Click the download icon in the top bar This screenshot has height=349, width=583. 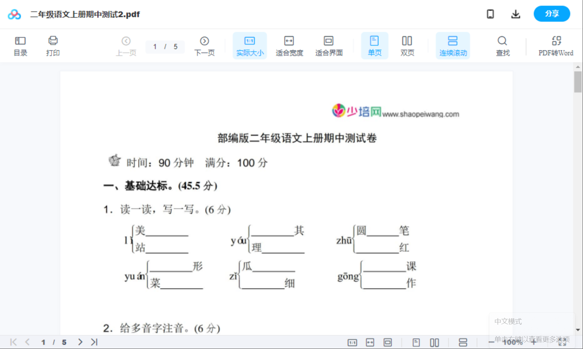(x=516, y=14)
